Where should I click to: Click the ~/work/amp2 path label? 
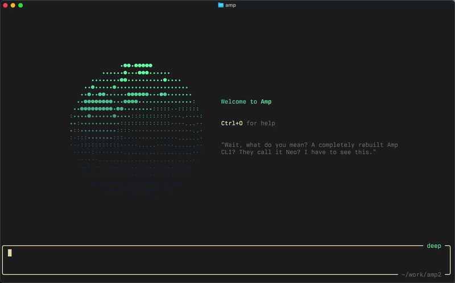(x=421, y=274)
